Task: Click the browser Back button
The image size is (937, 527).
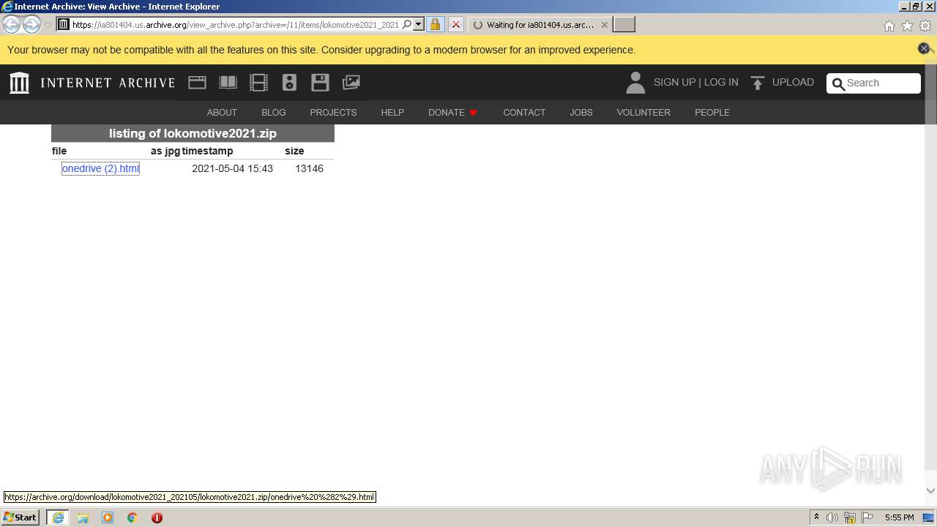Action: coord(12,24)
